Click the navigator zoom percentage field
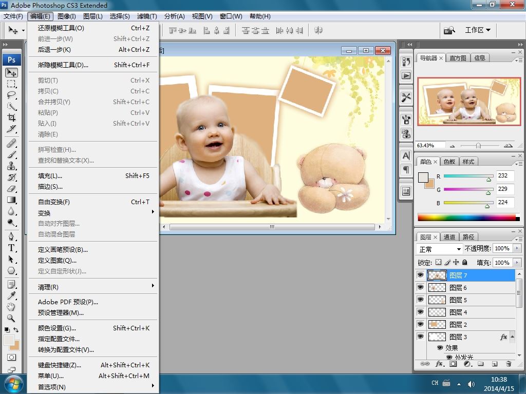Viewport: 526px width, 394px height. pyautogui.click(x=430, y=145)
